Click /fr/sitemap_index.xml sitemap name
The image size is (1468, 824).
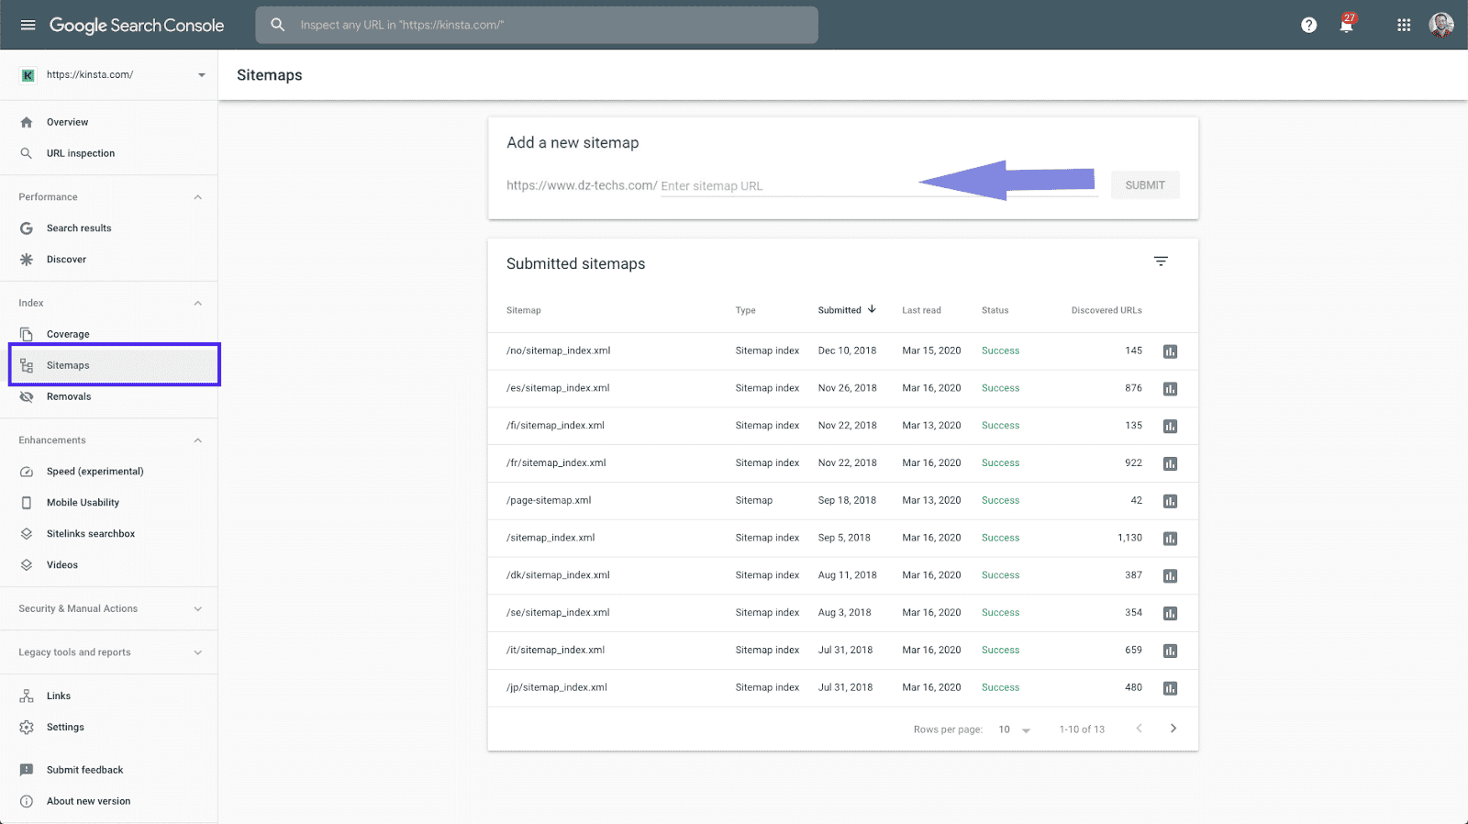556,463
